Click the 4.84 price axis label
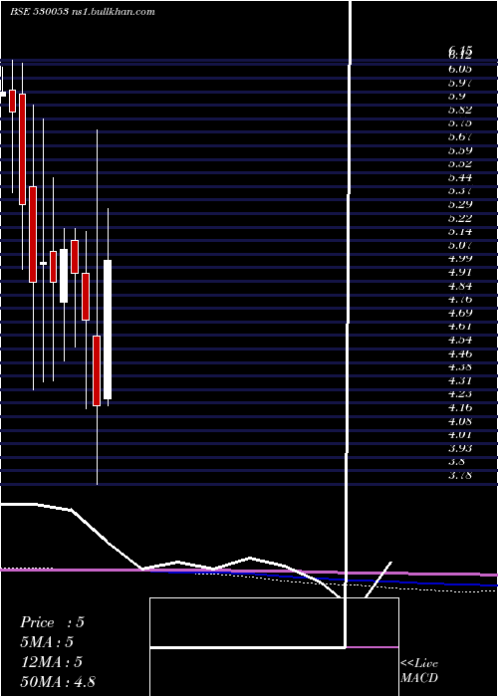498x697 pixels. coord(460,287)
